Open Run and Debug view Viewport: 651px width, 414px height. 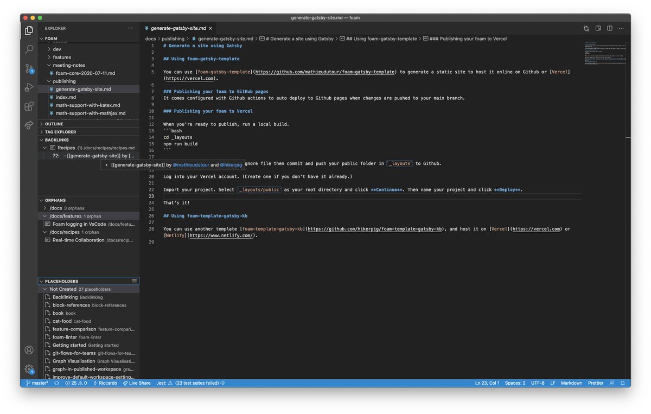point(29,87)
